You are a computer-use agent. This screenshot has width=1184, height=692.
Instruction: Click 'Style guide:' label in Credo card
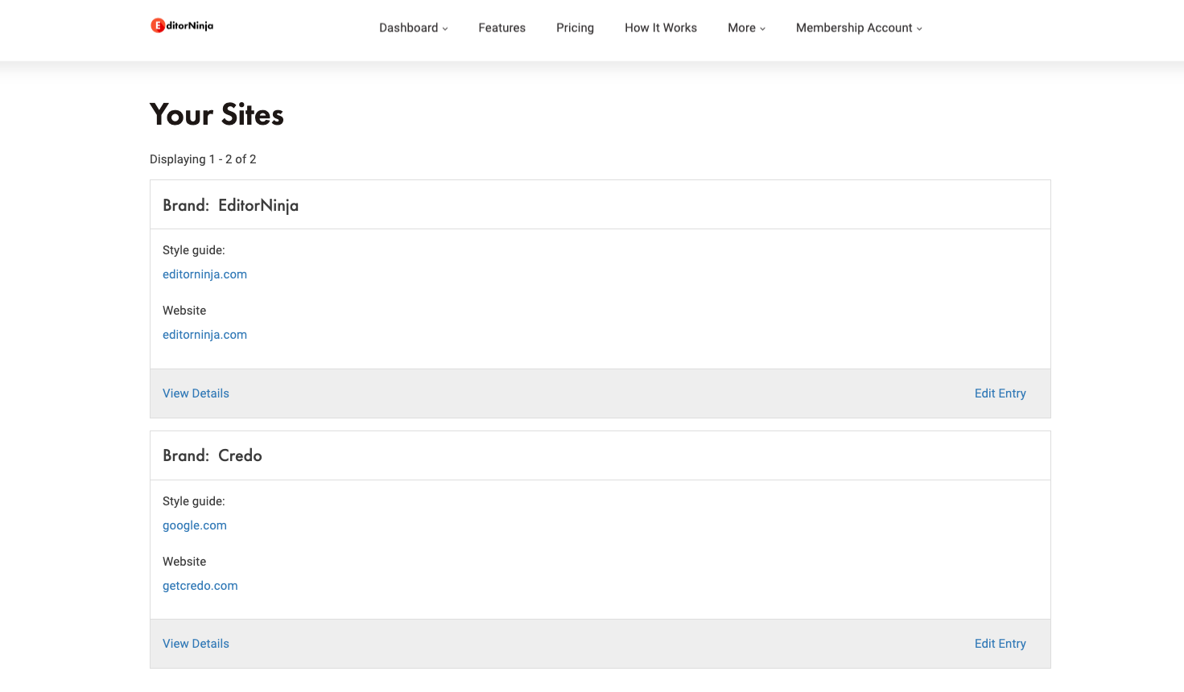(x=194, y=501)
